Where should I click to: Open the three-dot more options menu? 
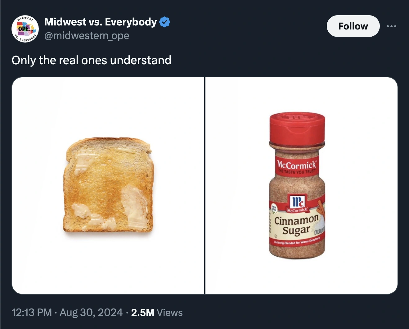[391, 26]
